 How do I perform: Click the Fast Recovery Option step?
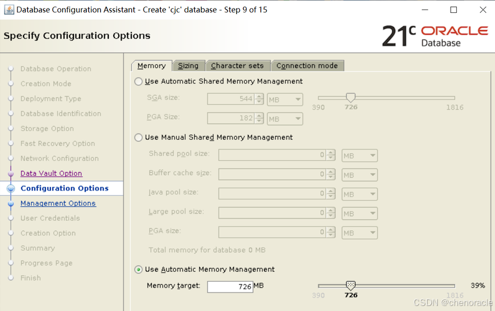coord(57,143)
